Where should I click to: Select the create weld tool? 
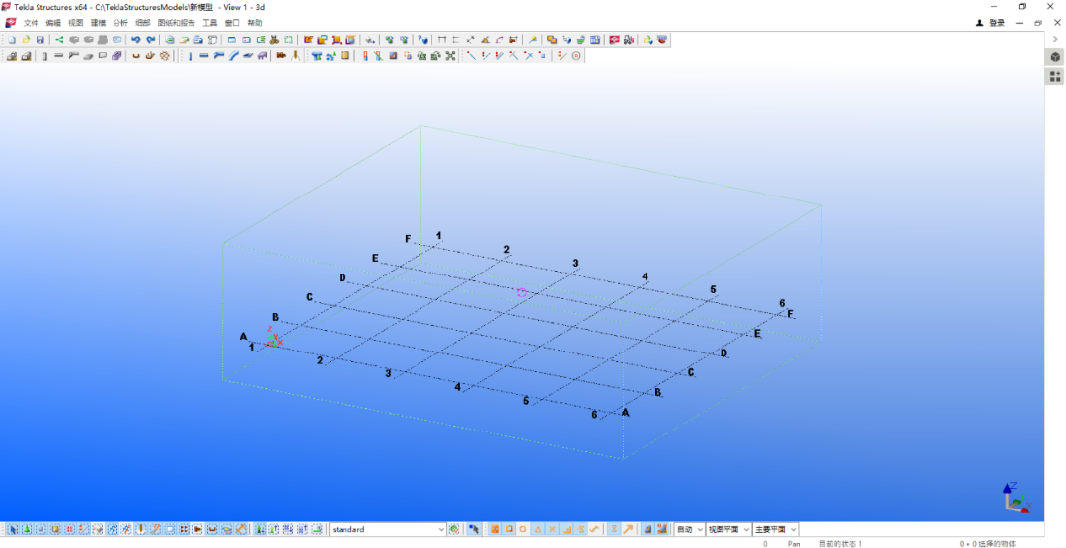tap(295, 56)
